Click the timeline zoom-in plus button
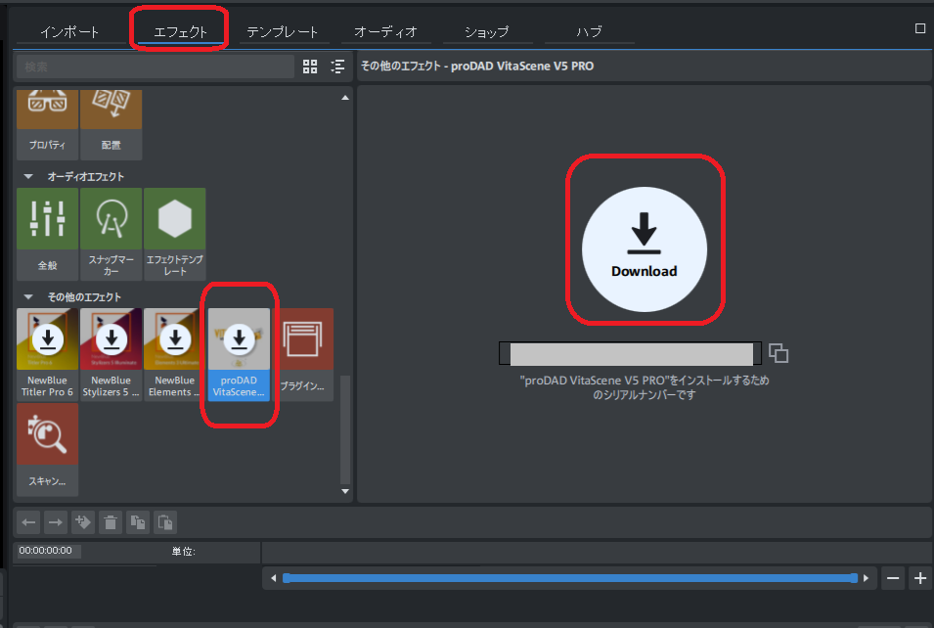 [919, 578]
